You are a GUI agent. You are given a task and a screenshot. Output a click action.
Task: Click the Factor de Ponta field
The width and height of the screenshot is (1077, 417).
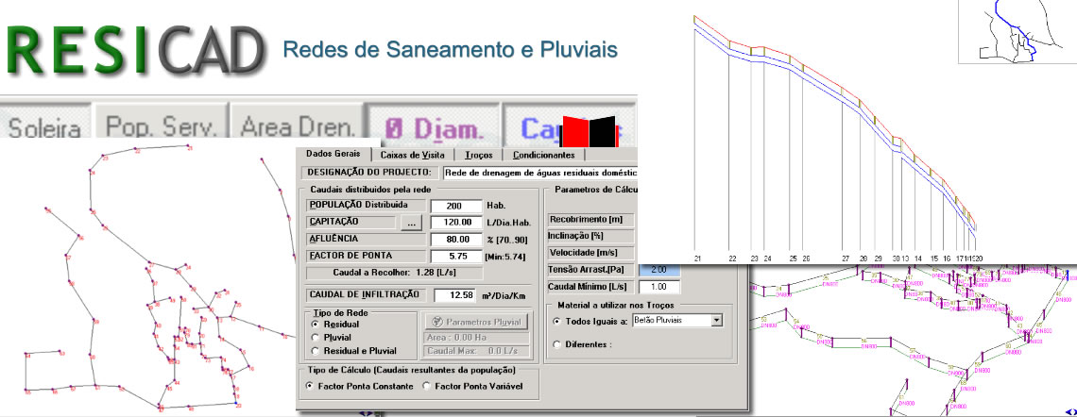(456, 257)
